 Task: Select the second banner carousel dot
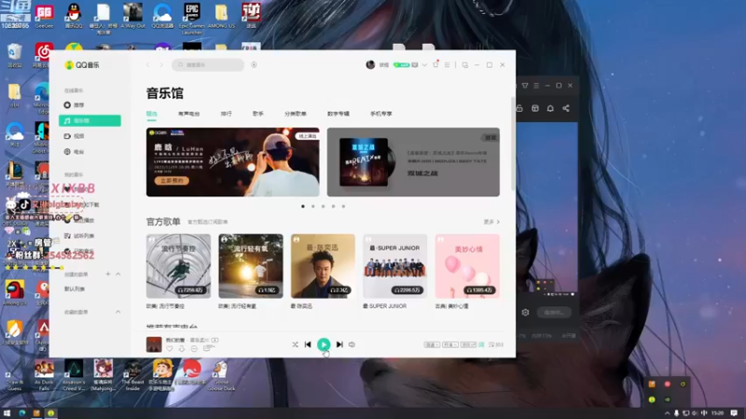point(313,206)
